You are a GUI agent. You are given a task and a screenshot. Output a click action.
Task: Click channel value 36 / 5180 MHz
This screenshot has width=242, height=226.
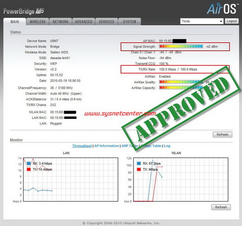pos(61,88)
